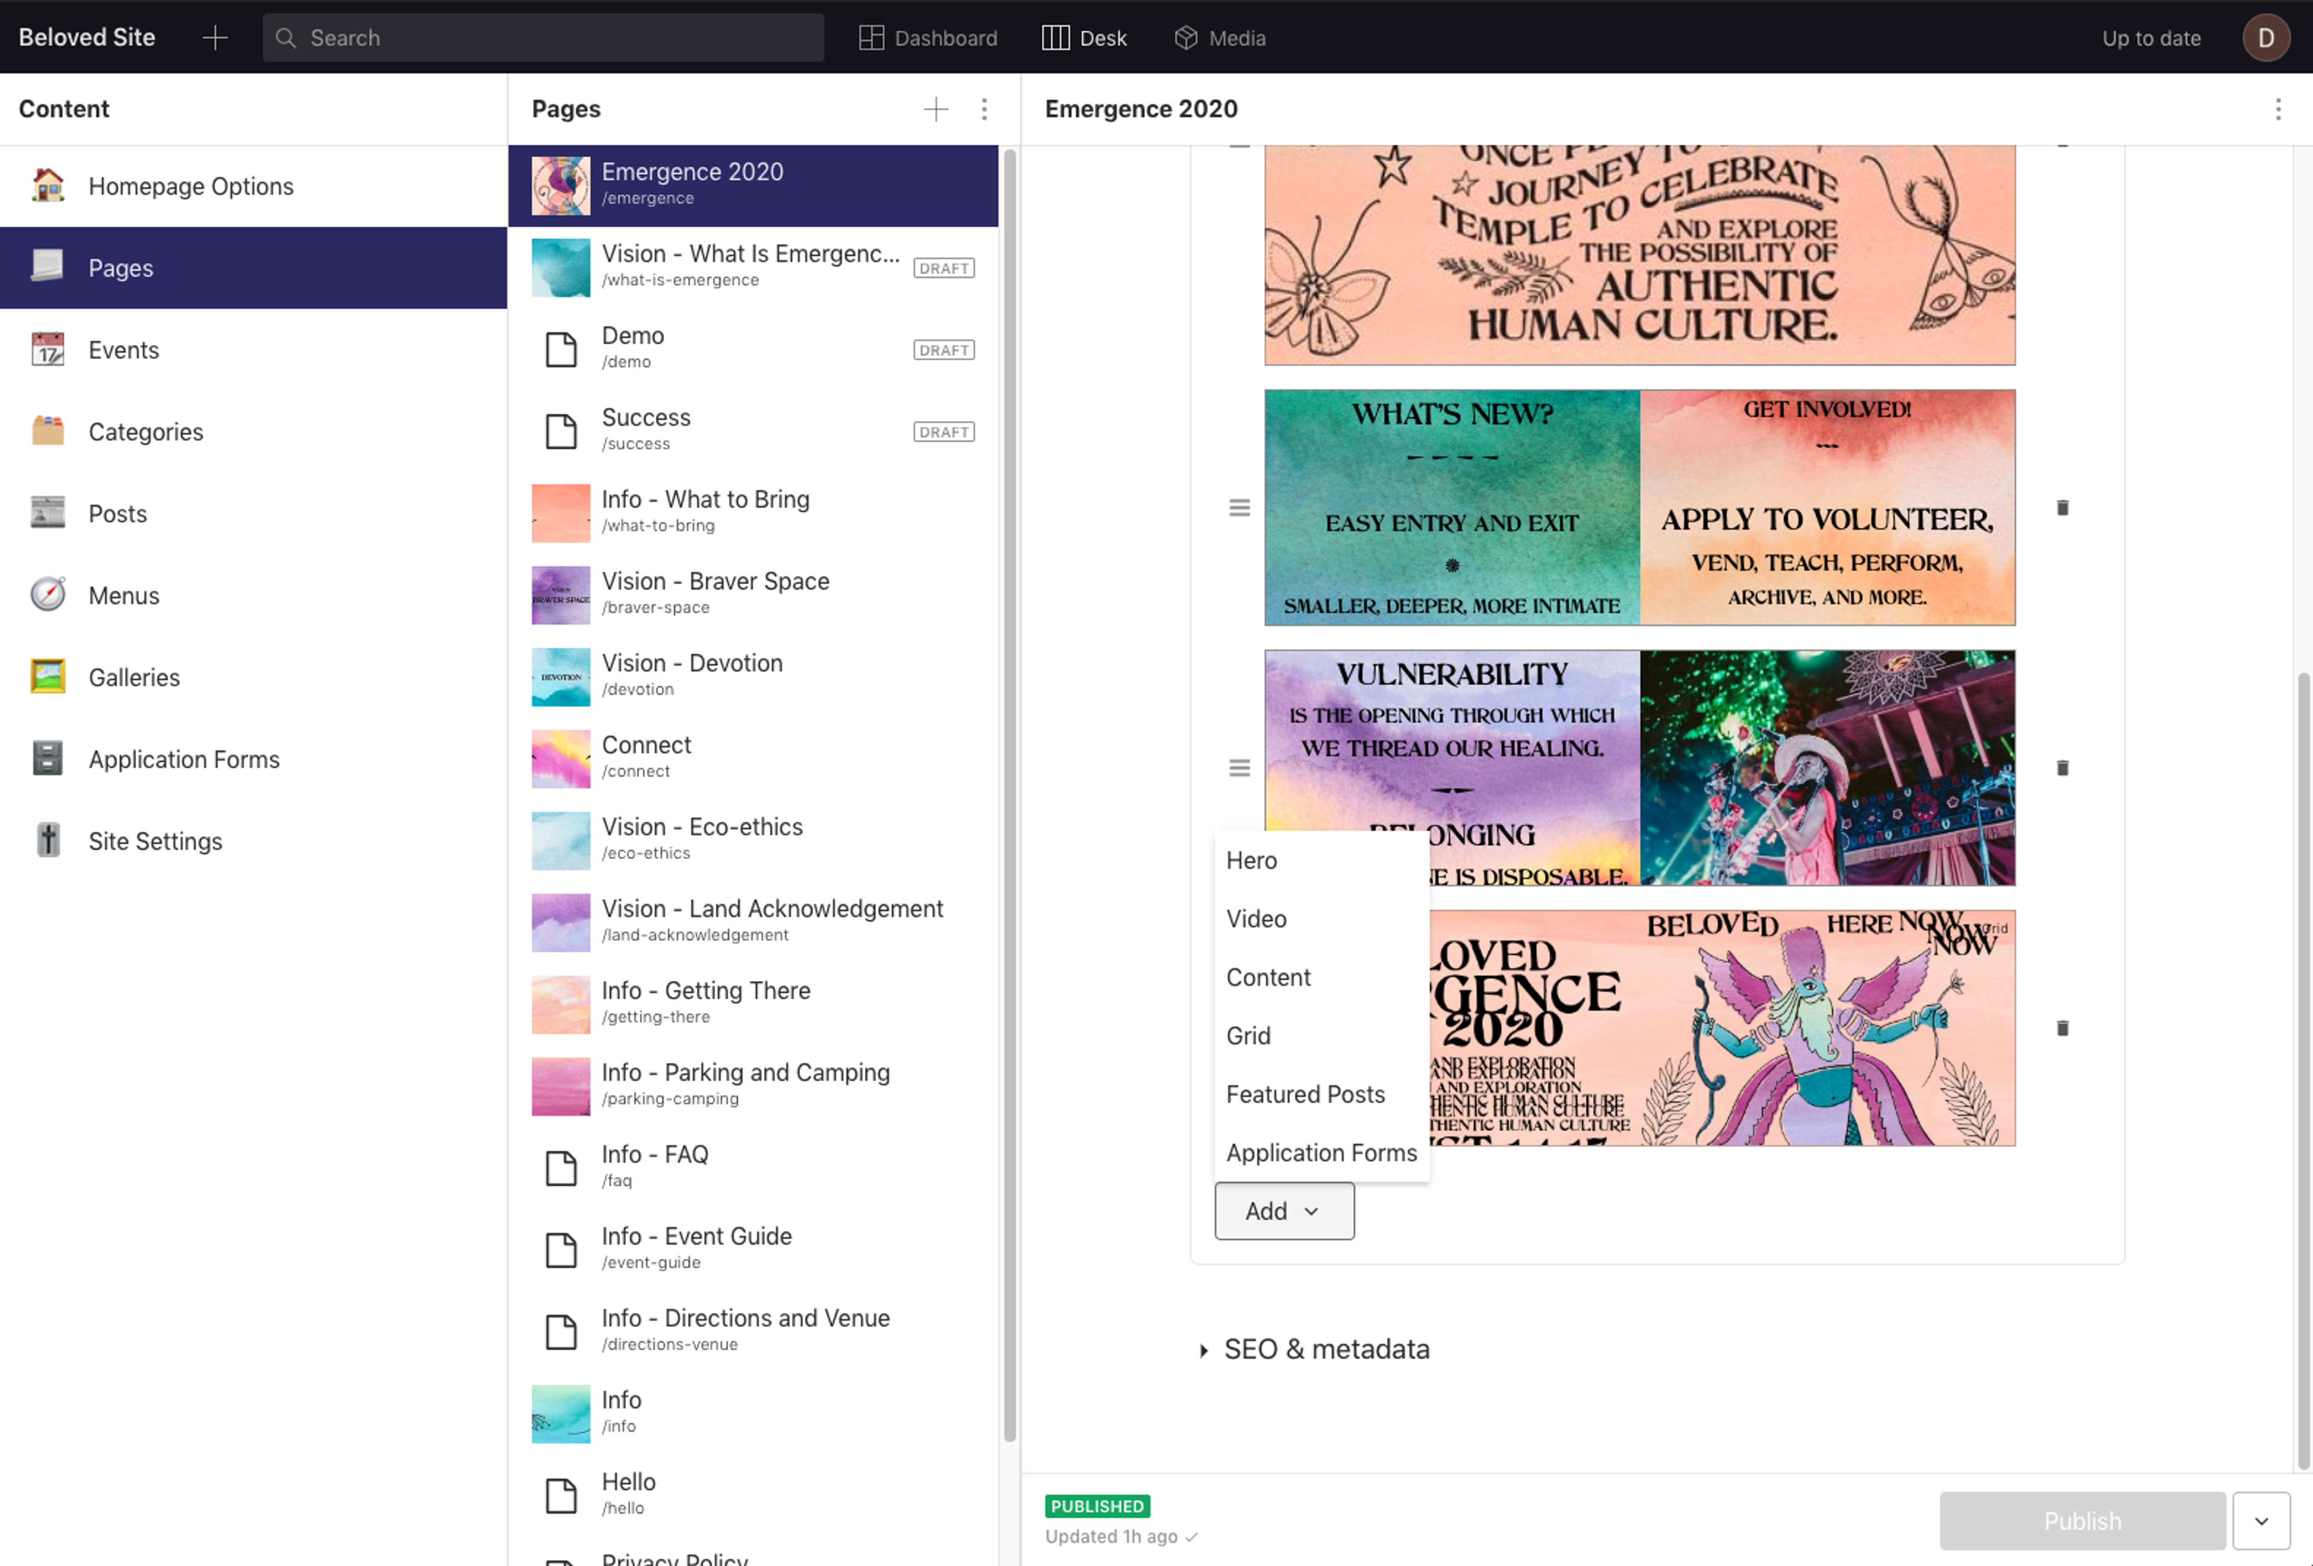This screenshot has width=2313, height=1566.
Task: Click the Homepage Options house icon
Action: tap(48, 186)
